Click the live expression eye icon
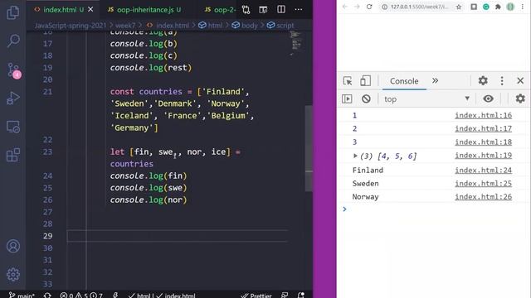This screenshot has height=298, width=531. click(x=488, y=99)
